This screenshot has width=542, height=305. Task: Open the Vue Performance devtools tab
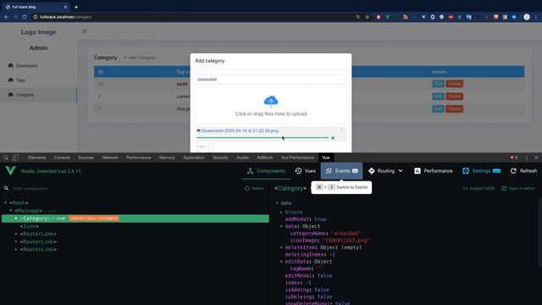click(297, 158)
